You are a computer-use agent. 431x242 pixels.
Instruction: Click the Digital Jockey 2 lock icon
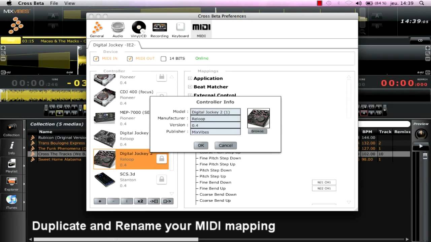click(162, 159)
